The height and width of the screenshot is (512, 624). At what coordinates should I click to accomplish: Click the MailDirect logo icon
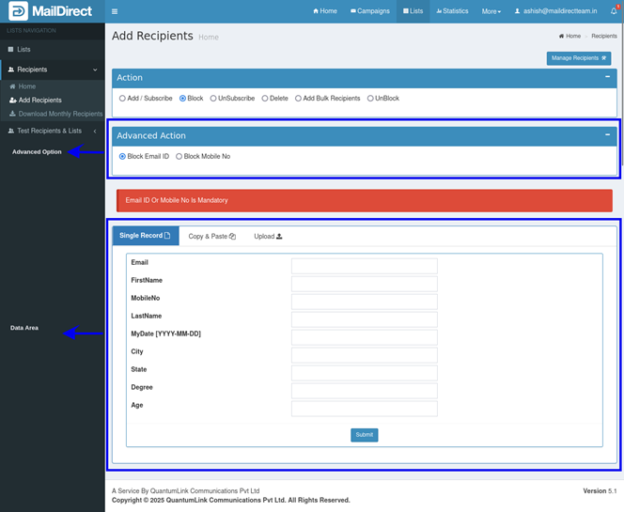(x=18, y=11)
